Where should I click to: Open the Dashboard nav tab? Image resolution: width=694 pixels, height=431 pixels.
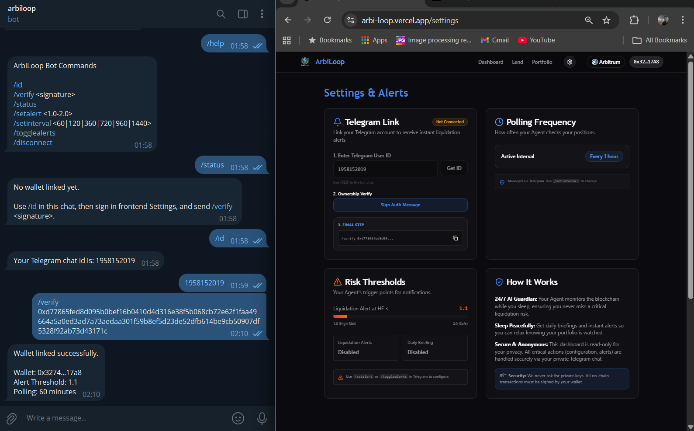point(490,62)
